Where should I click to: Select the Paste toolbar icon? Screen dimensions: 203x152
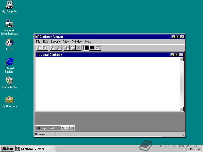tap(72, 48)
